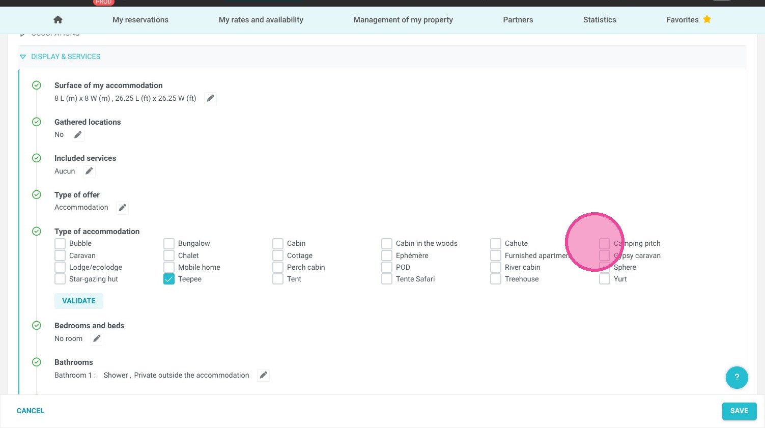
Task: Click the '8 L (m) x 8 W (m)' dimensions text
Action: click(82, 98)
